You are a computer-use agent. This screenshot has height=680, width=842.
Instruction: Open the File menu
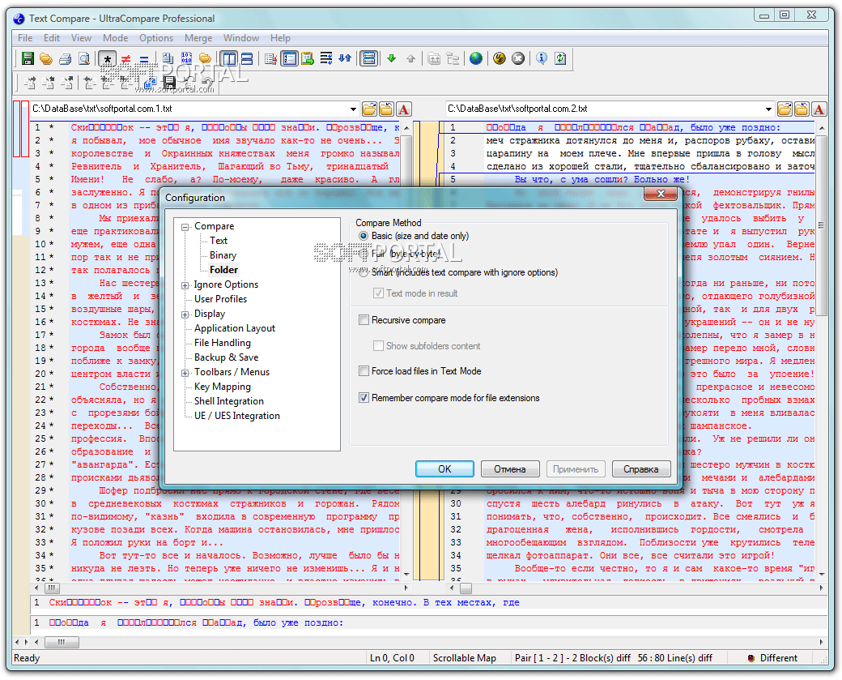[25, 38]
